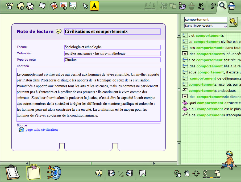
Task: Click the folder with blue arrow icon
Action: coord(99,173)
